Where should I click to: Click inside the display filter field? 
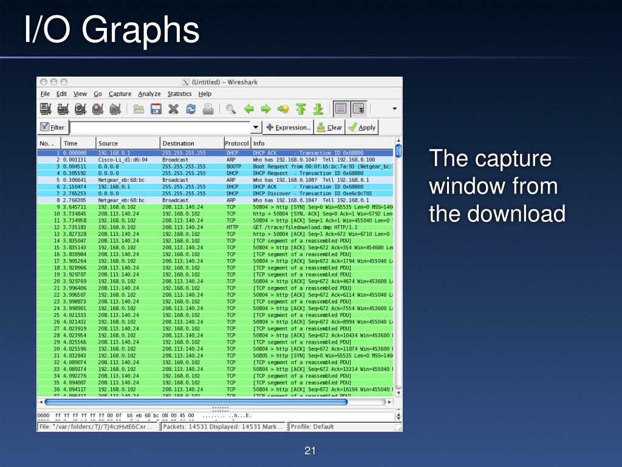[160, 128]
